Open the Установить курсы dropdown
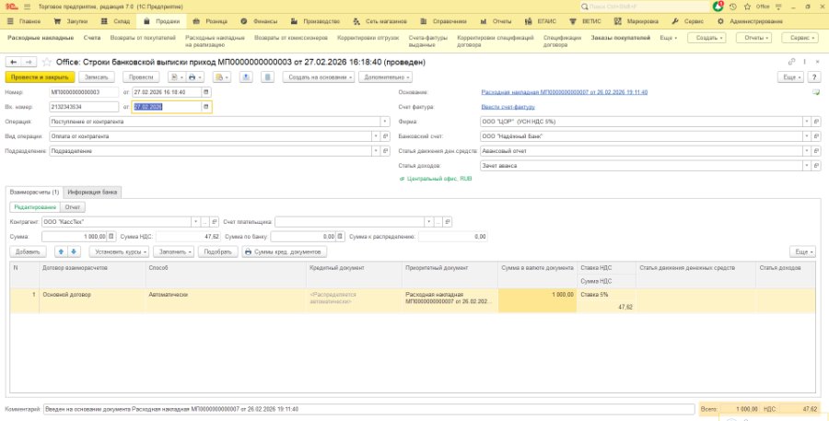The height and width of the screenshot is (421, 829). (119, 251)
